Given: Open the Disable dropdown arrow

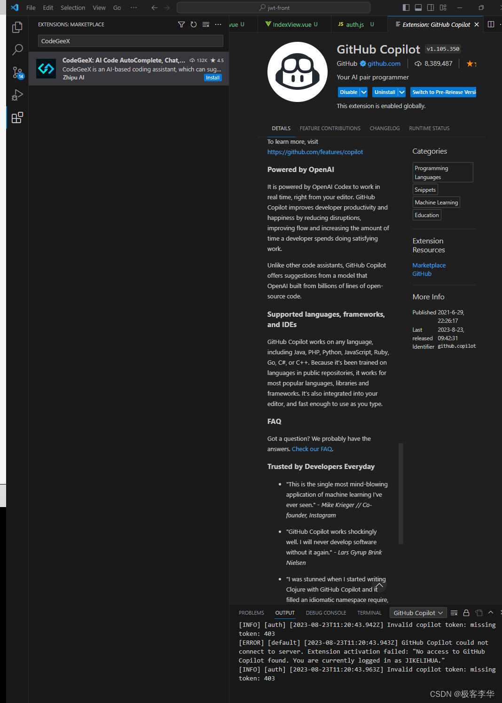Looking at the screenshot, I should point(364,92).
